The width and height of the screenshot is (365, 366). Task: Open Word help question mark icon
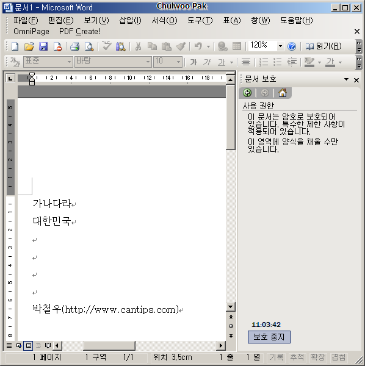292,46
